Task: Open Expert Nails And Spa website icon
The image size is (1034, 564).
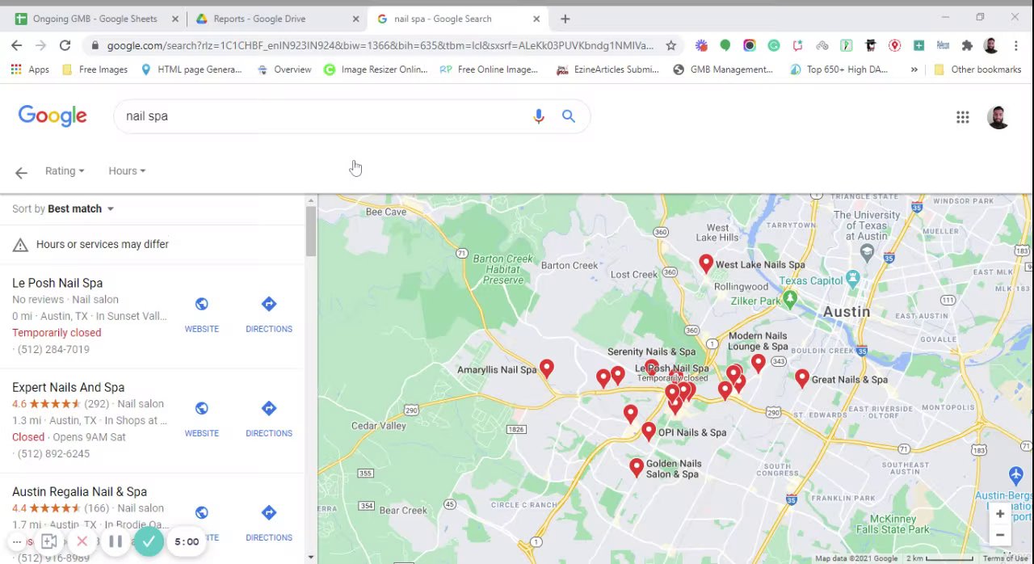Action: pyautogui.click(x=201, y=408)
